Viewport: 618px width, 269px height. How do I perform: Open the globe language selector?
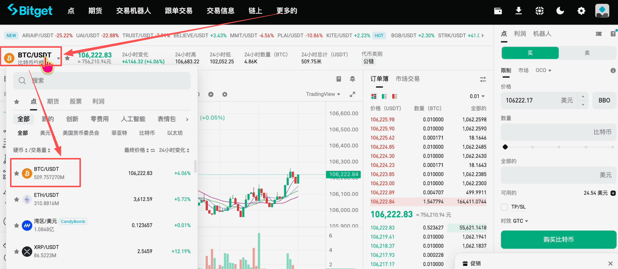pyautogui.click(x=539, y=11)
